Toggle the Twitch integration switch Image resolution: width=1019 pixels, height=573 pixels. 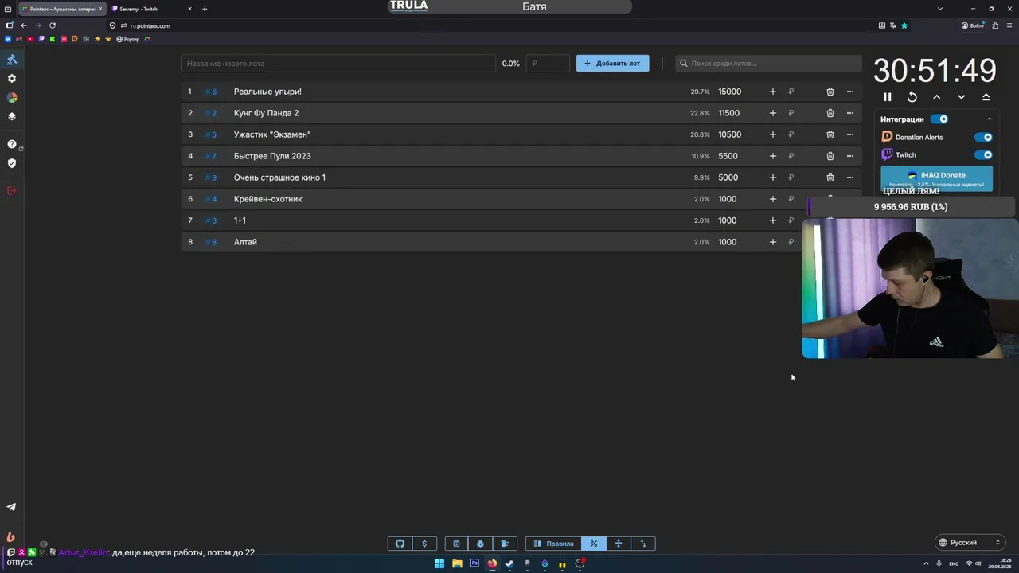pyautogui.click(x=984, y=155)
